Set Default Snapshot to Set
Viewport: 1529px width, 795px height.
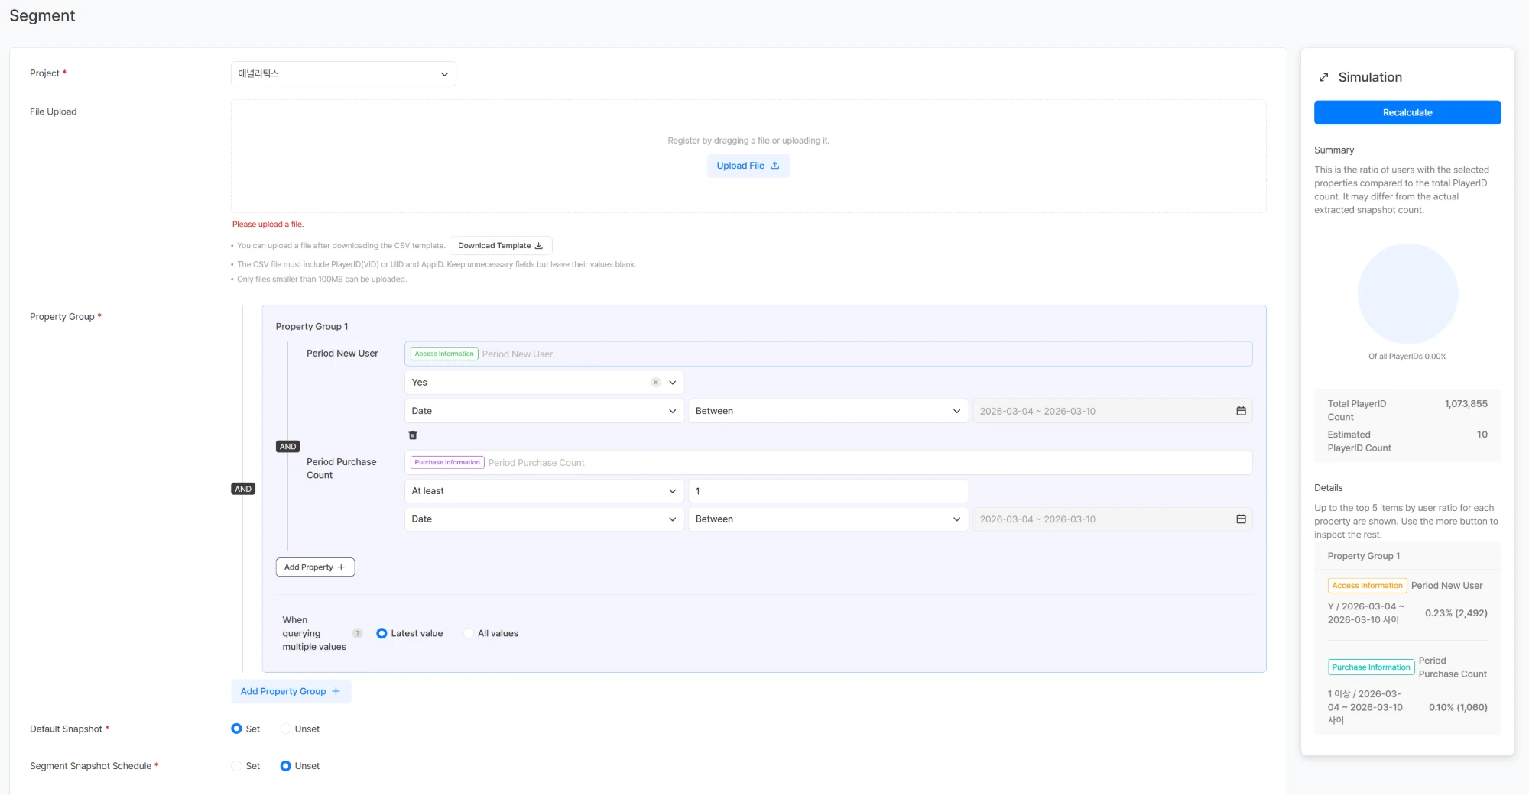coord(236,729)
